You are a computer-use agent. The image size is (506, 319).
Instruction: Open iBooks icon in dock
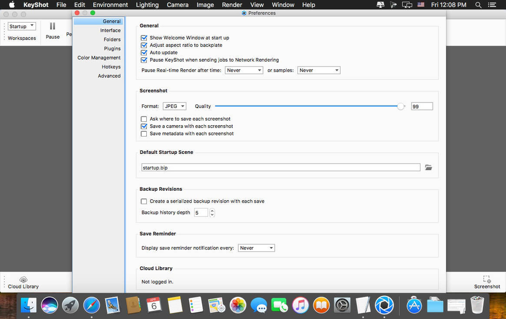321,305
